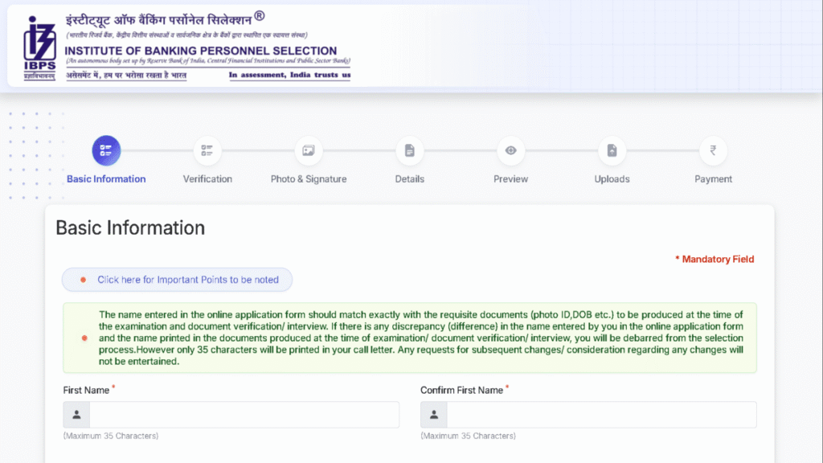Click the 'First Name' field label
The image size is (823, 463).
click(86, 391)
